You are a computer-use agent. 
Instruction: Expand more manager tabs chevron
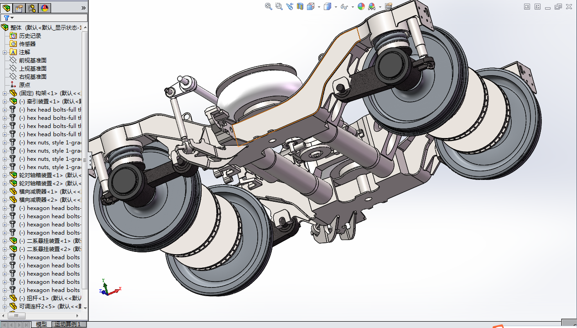click(83, 8)
